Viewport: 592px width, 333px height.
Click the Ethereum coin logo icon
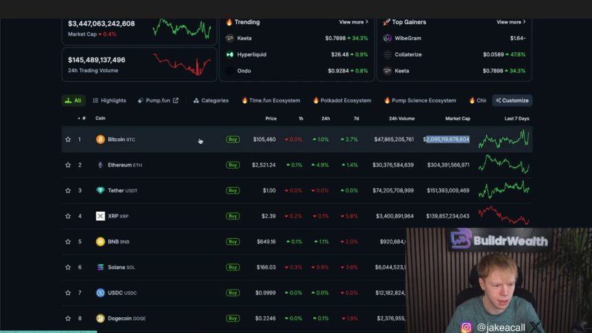(101, 165)
